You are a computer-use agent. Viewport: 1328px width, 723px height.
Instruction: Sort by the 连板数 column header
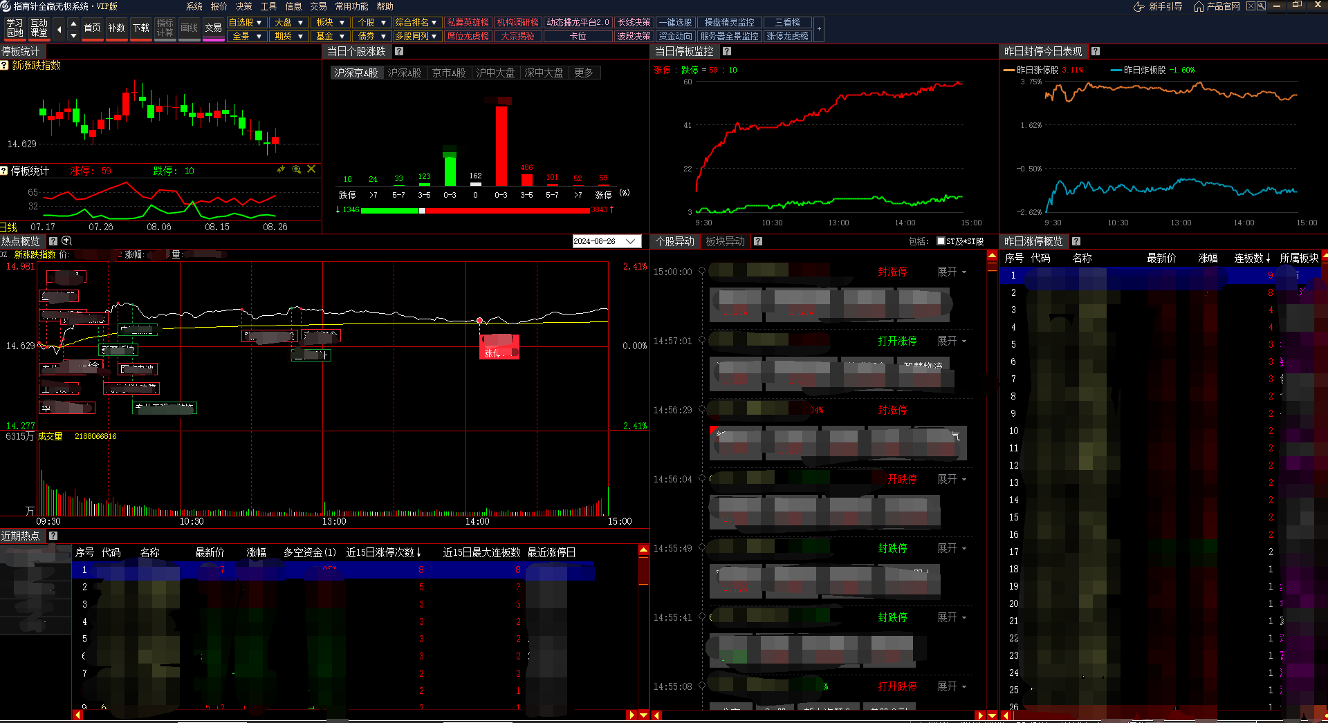pyautogui.click(x=1252, y=258)
